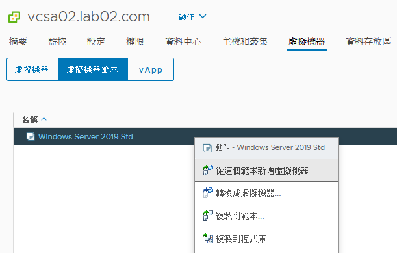
Task: Click the chevron next to 動作
Action: (203, 16)
